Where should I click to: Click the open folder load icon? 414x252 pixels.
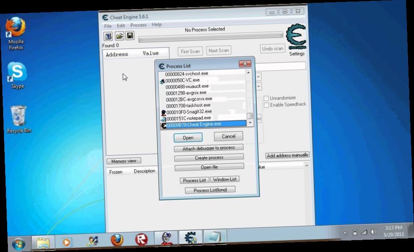click(x=119, y=36)
